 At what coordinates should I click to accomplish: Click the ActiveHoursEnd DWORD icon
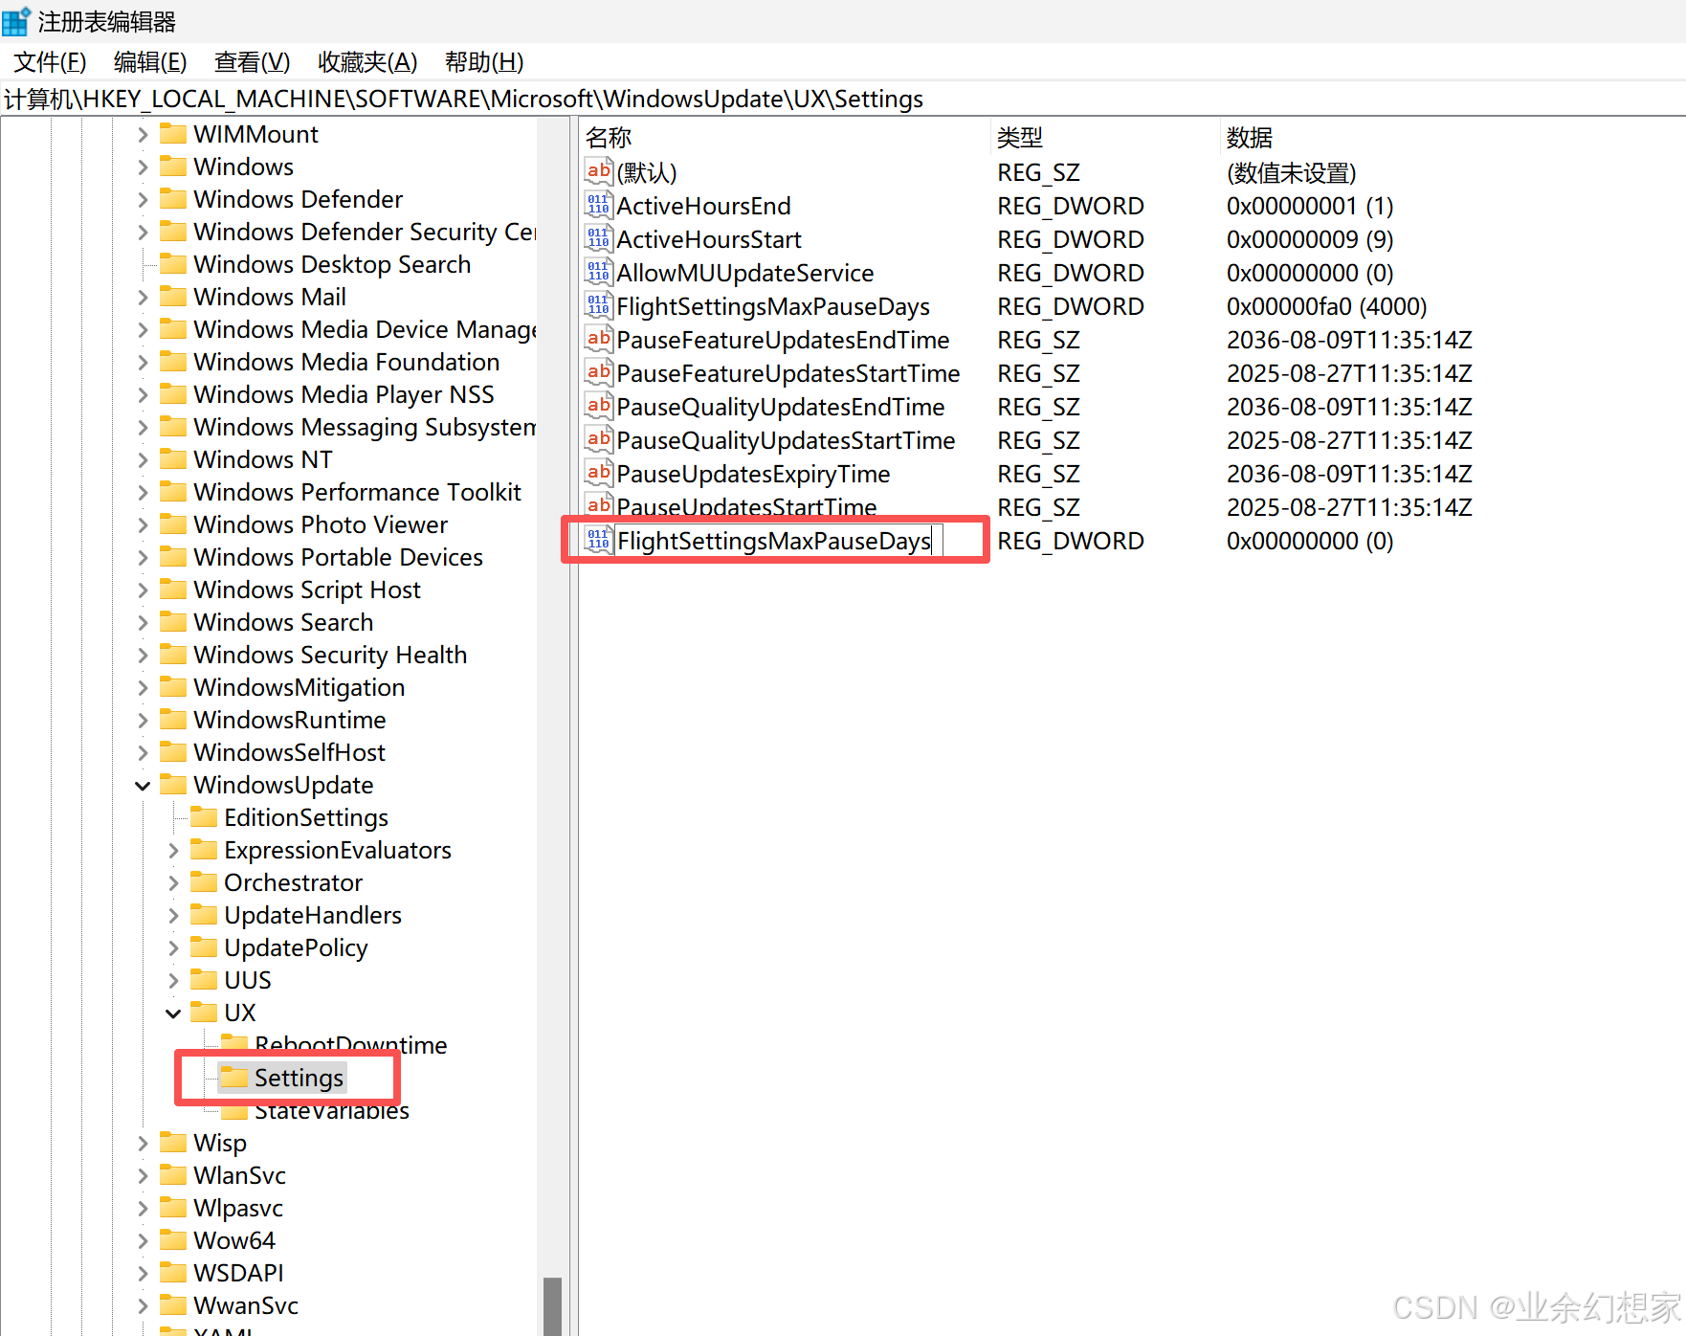click(598, 205)
